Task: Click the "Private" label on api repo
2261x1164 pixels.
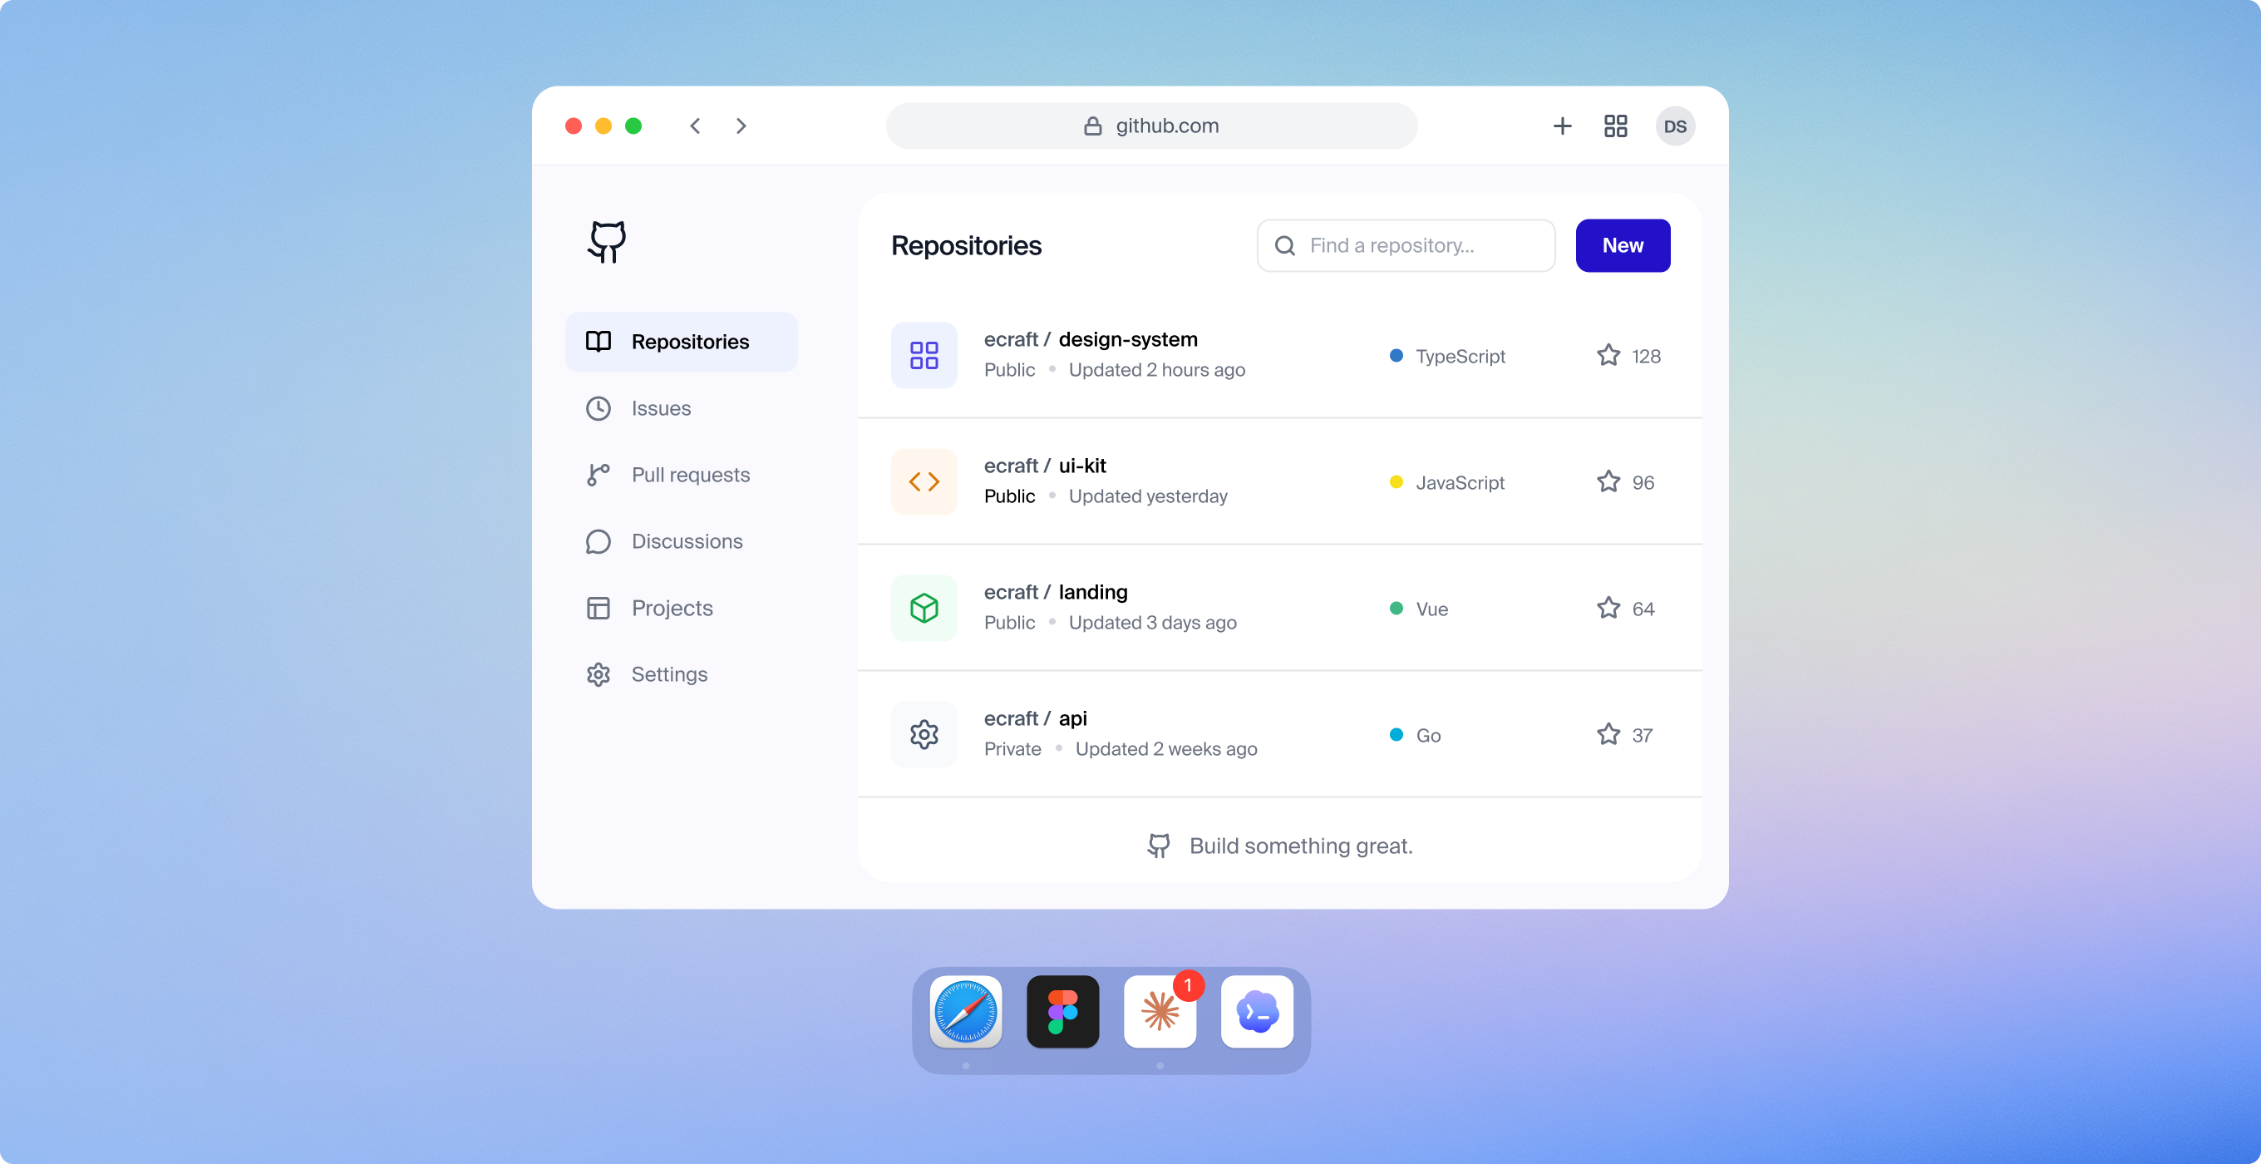Action: 1013,750
